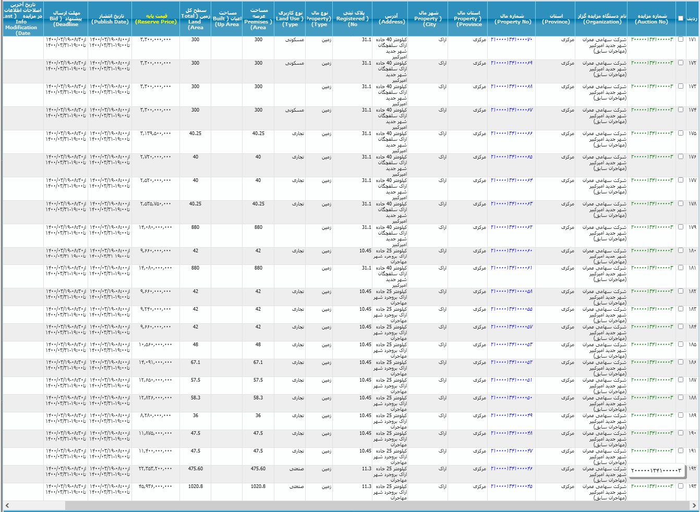Select the row 173 checkbox
This screenshot has width=700, height=512.
(x=680, y=87)
